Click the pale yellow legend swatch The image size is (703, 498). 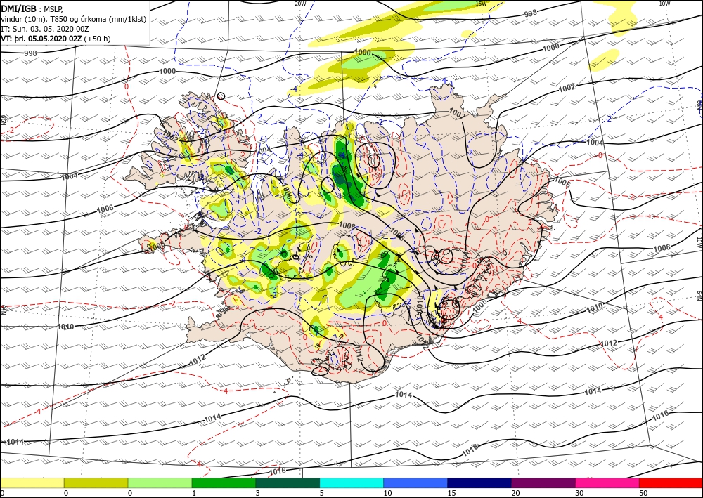pyautogui.click(x=32, y=483)
